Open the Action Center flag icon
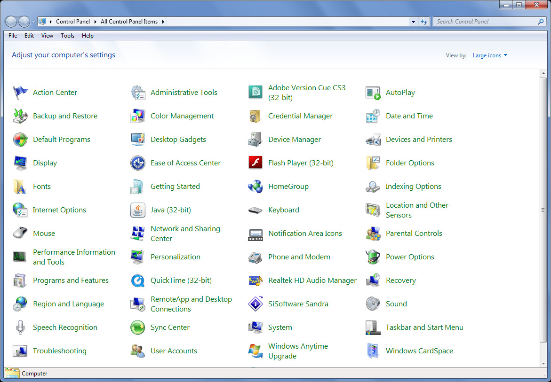This screenshot has height=382, width=551. tap(20, 93)
